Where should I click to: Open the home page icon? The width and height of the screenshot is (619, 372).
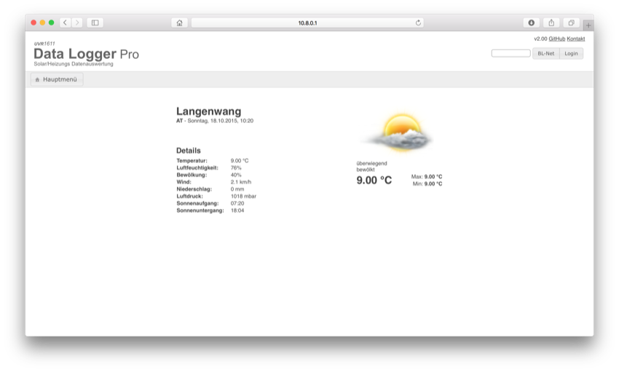pyautogui.click(x=180, y=23)
